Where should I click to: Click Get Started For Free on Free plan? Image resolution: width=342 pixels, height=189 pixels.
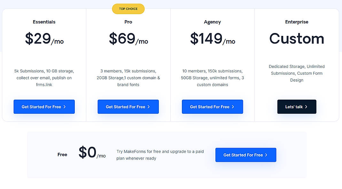pyautogui.click(x=245, y=155)
